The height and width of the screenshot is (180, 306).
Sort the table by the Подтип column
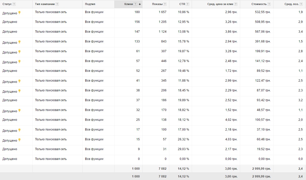[x=90, y=4]
